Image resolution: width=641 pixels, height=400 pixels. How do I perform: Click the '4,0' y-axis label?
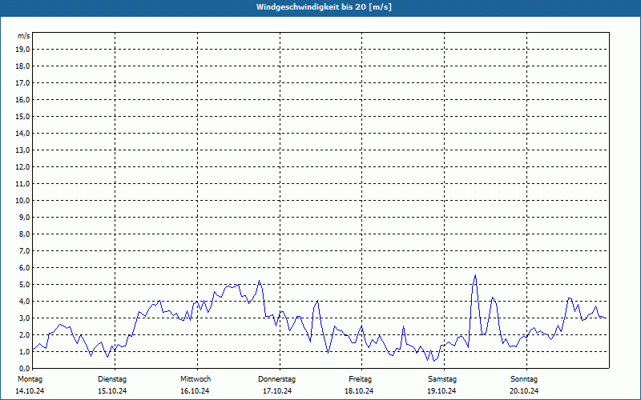pyautogui.click(x=24, y=301)
